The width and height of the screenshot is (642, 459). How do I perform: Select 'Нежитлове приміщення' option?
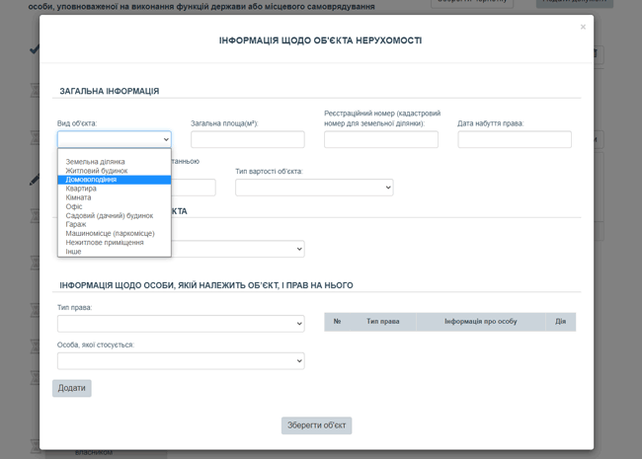[104, 243]
